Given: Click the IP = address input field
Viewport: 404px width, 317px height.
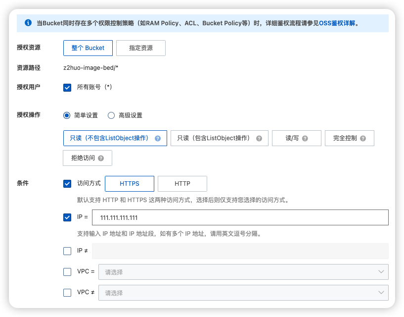Looking at the screenshot, I should [240, 218].
